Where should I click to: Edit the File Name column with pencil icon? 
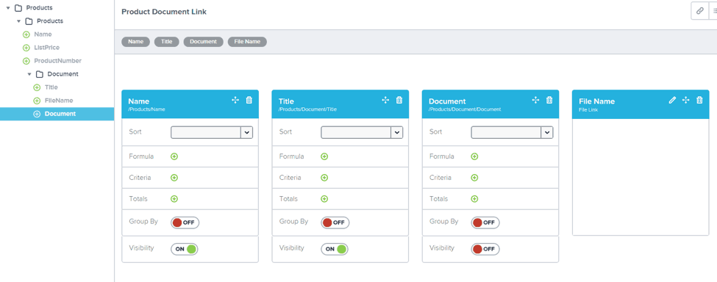(672, 100)
